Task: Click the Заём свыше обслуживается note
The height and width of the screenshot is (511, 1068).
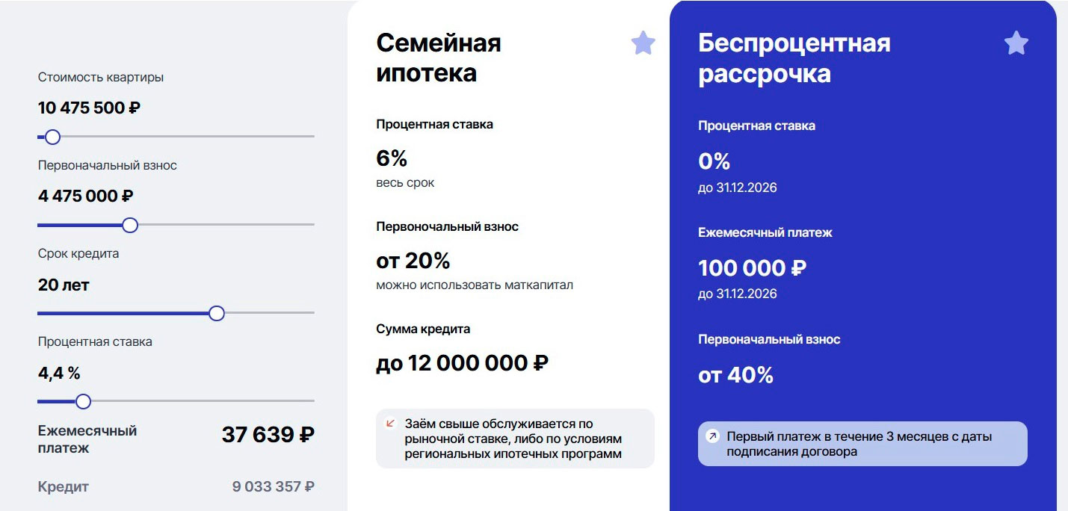Action: 513,439
